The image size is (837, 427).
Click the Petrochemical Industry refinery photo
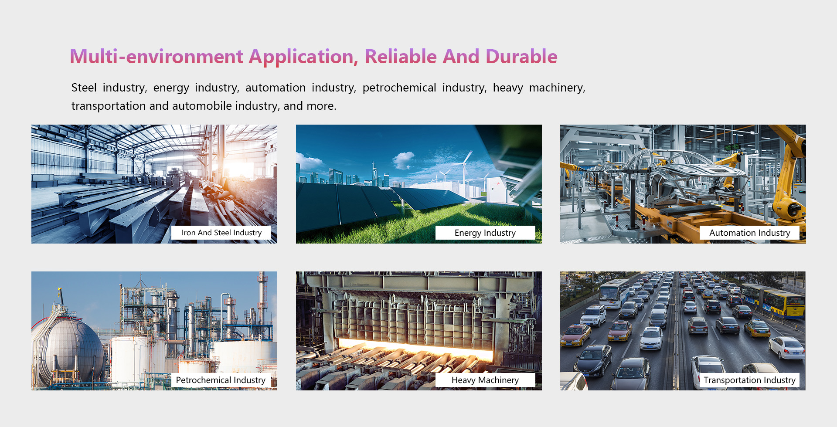click(154, 331)
